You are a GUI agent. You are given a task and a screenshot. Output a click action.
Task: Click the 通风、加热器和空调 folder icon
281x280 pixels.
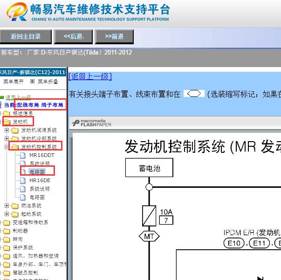click(x=7, y=256)
